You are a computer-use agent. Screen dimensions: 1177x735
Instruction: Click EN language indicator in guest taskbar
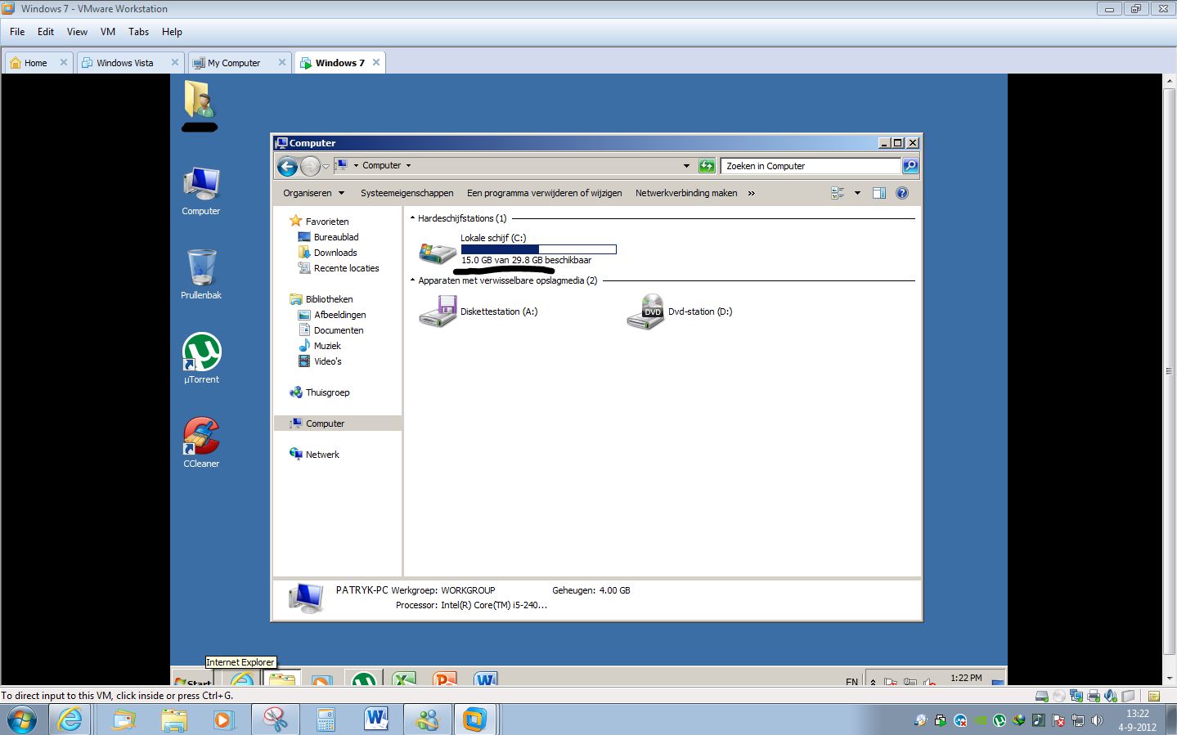point(851,681)
